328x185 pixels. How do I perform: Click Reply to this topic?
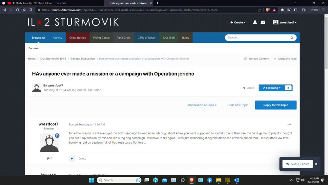point(276,105)
